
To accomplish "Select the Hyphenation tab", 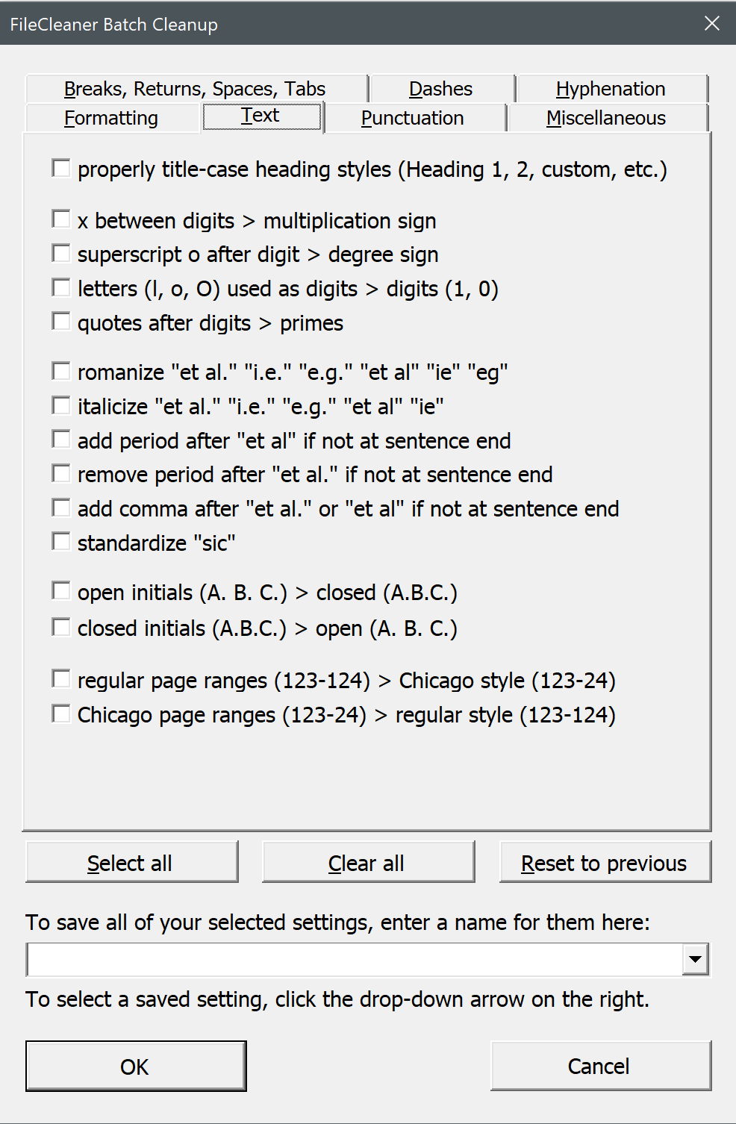I will pyautogui.click(x=611, y=88).
